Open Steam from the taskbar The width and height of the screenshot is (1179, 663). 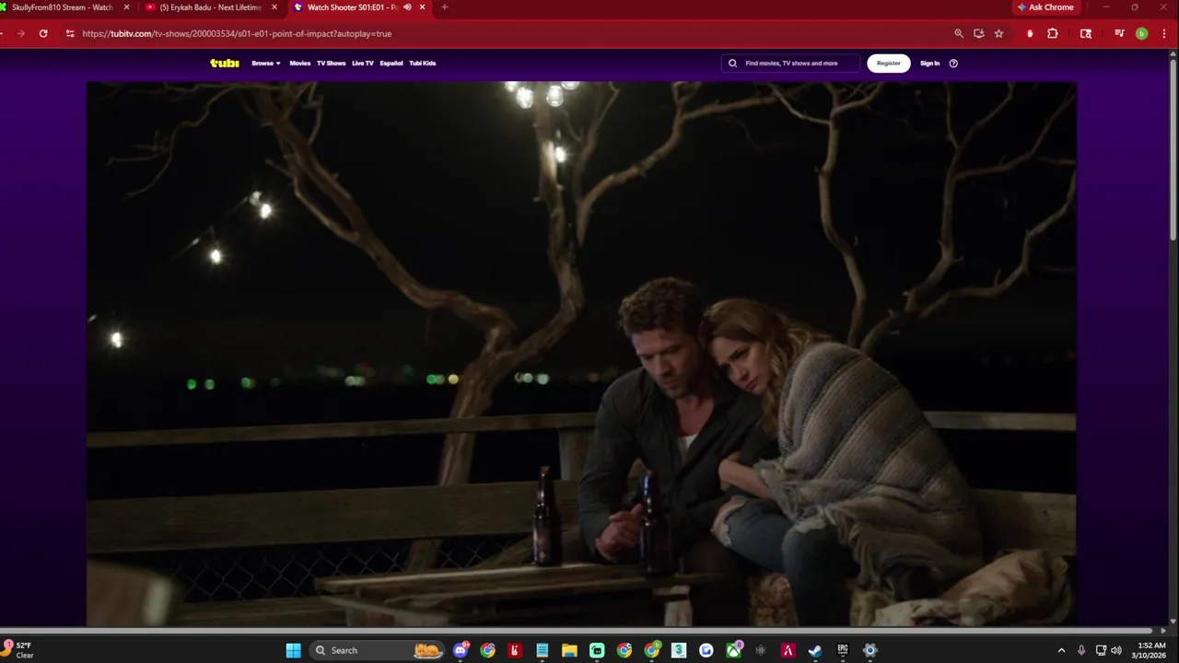click(815, 650)
